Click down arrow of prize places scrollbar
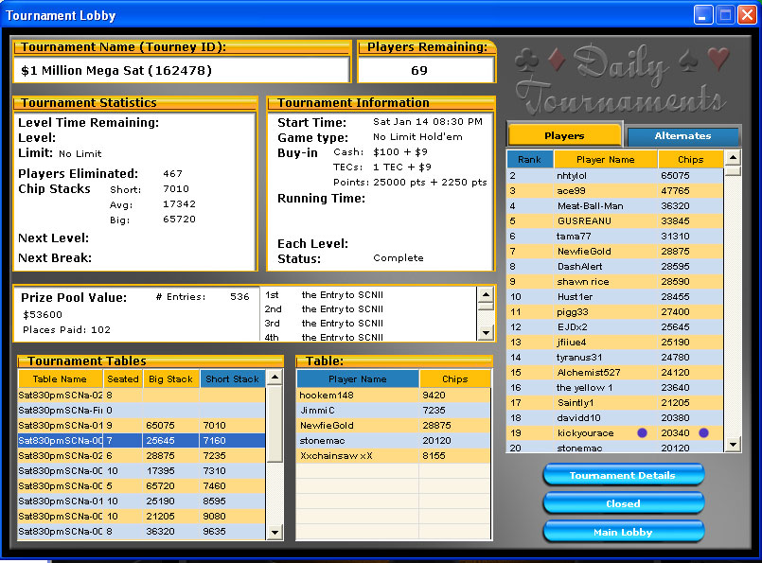The image size is (762, 563). coord(486,332)
